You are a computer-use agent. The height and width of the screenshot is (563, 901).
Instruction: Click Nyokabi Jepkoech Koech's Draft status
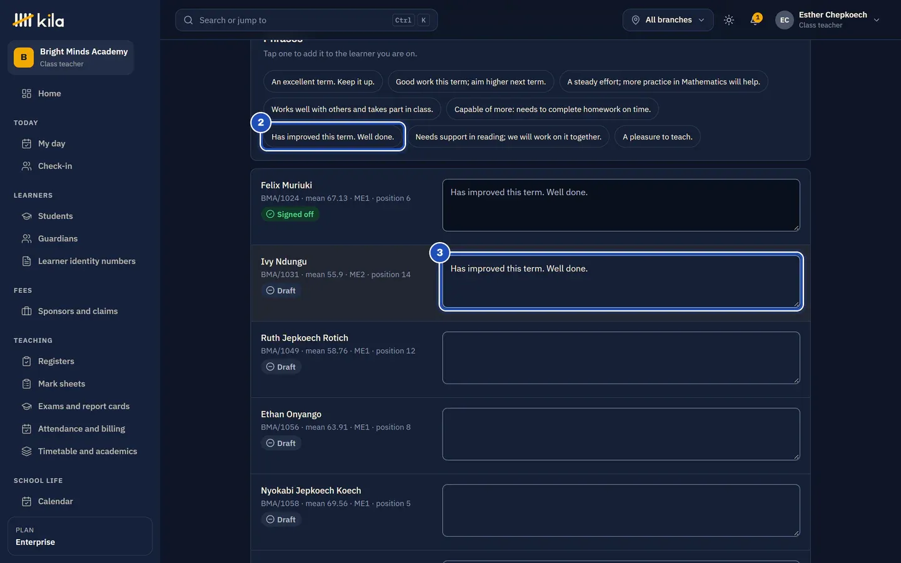[281, 520]
